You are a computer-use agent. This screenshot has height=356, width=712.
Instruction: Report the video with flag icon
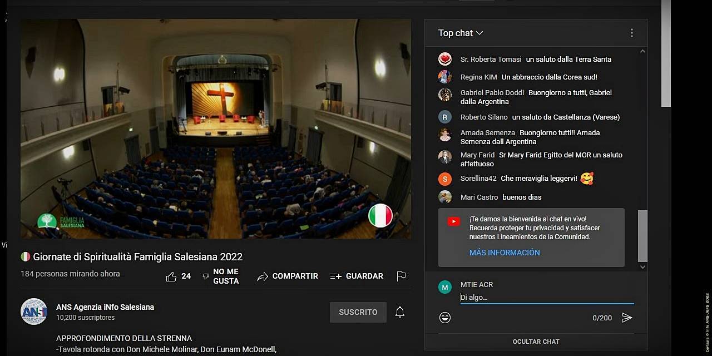coord(401,276)
